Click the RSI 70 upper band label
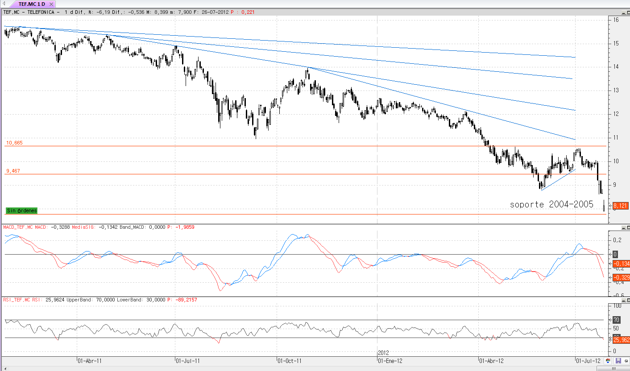The width and height of the screenshot is (630, 371). click(616, 320)
